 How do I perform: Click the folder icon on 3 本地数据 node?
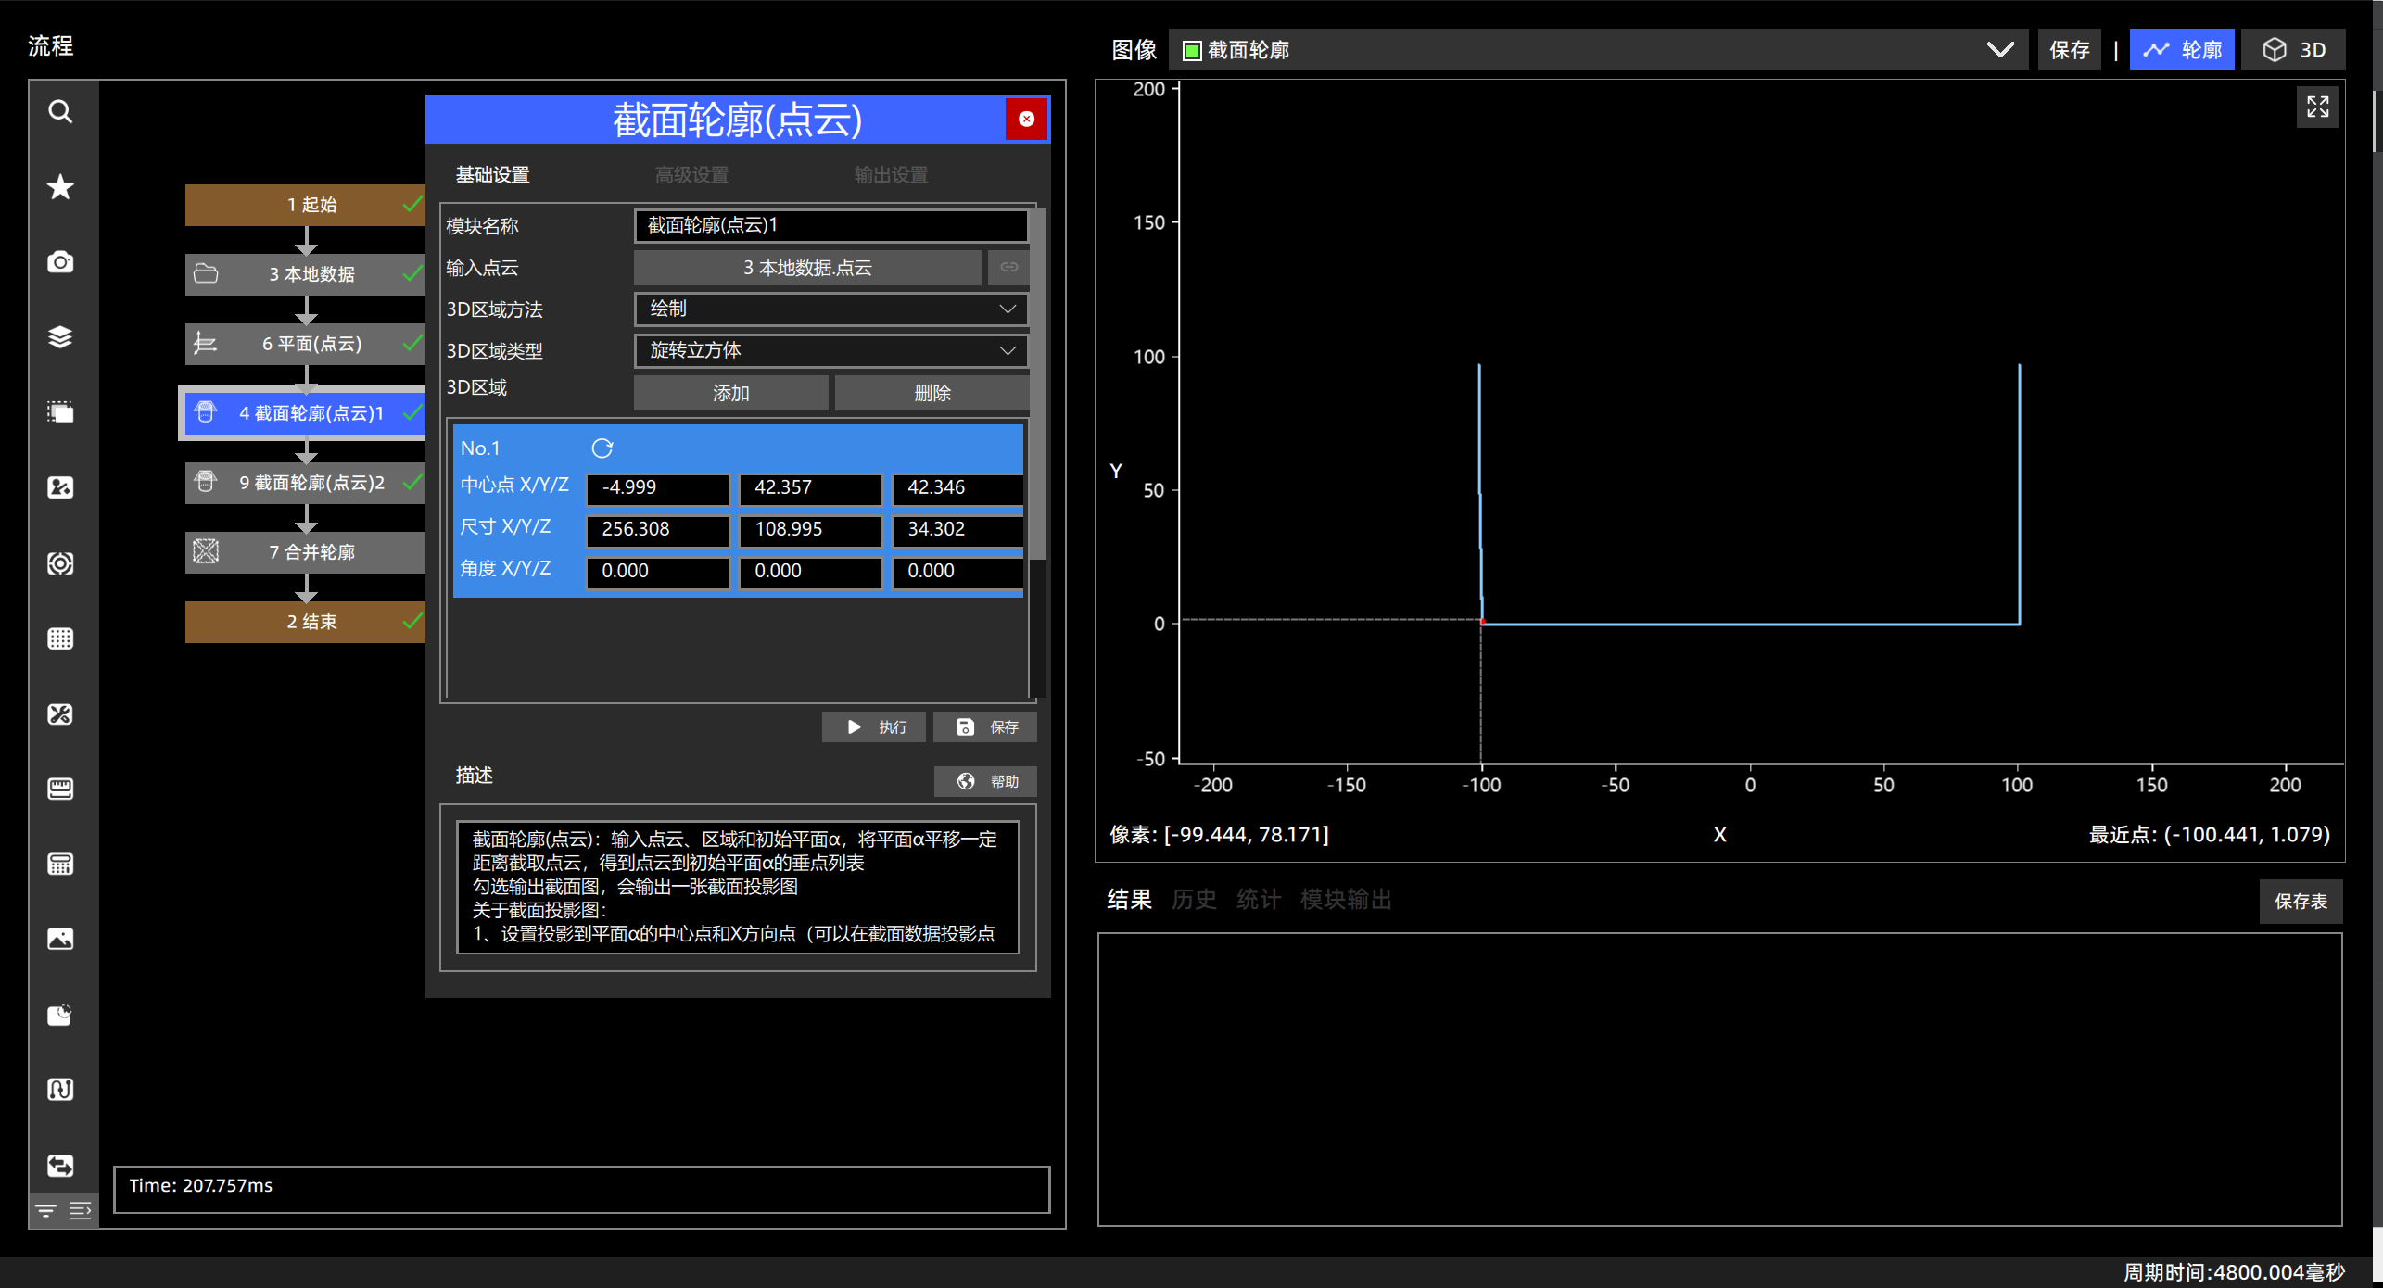(x=206, y=274)
